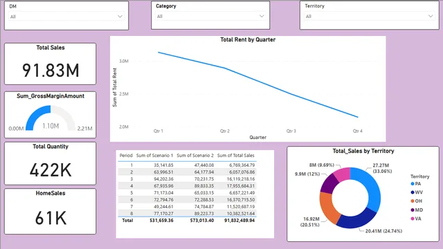Click table cell 35,141.85
443x249 pixels.
point(163,165)
